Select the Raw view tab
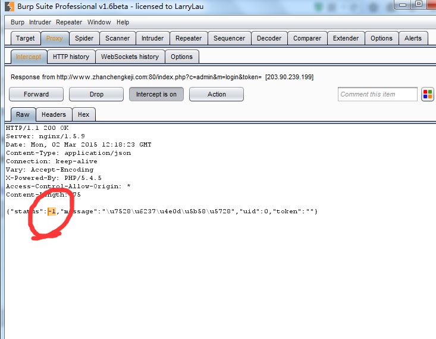 [23, 114]
